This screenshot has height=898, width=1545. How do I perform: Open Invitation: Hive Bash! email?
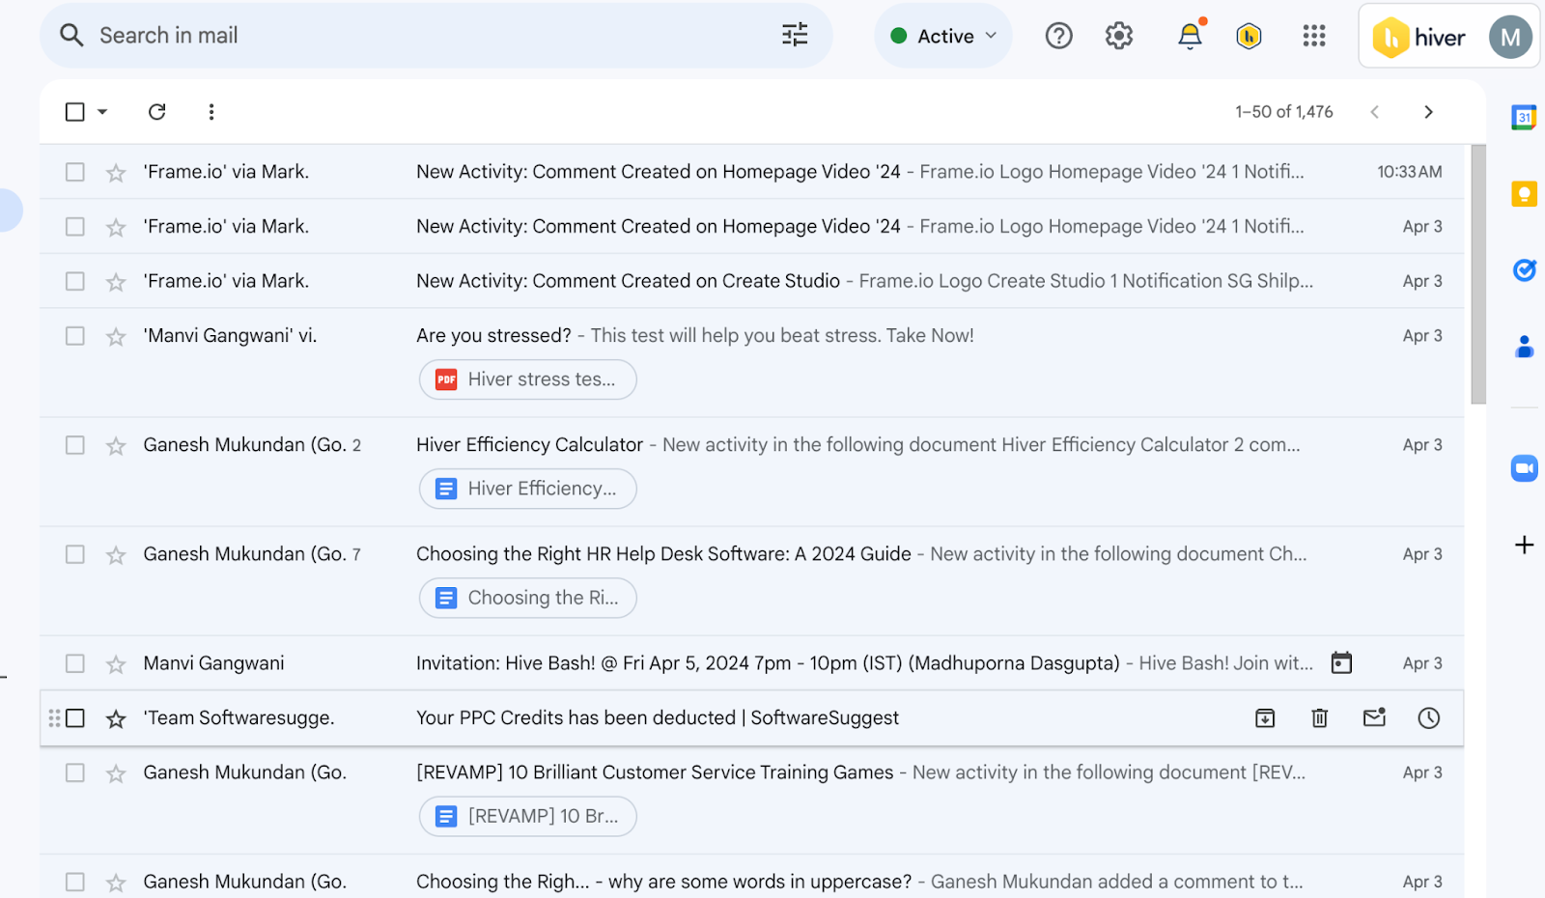[768, 663]
